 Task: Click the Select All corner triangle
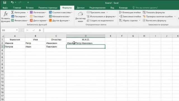point(3,36)
